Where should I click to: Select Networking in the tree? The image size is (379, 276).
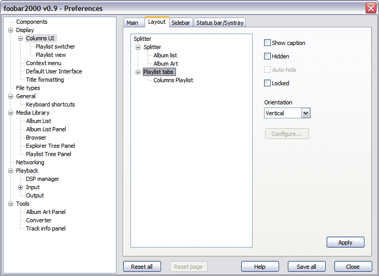click(x=30, y=162)
